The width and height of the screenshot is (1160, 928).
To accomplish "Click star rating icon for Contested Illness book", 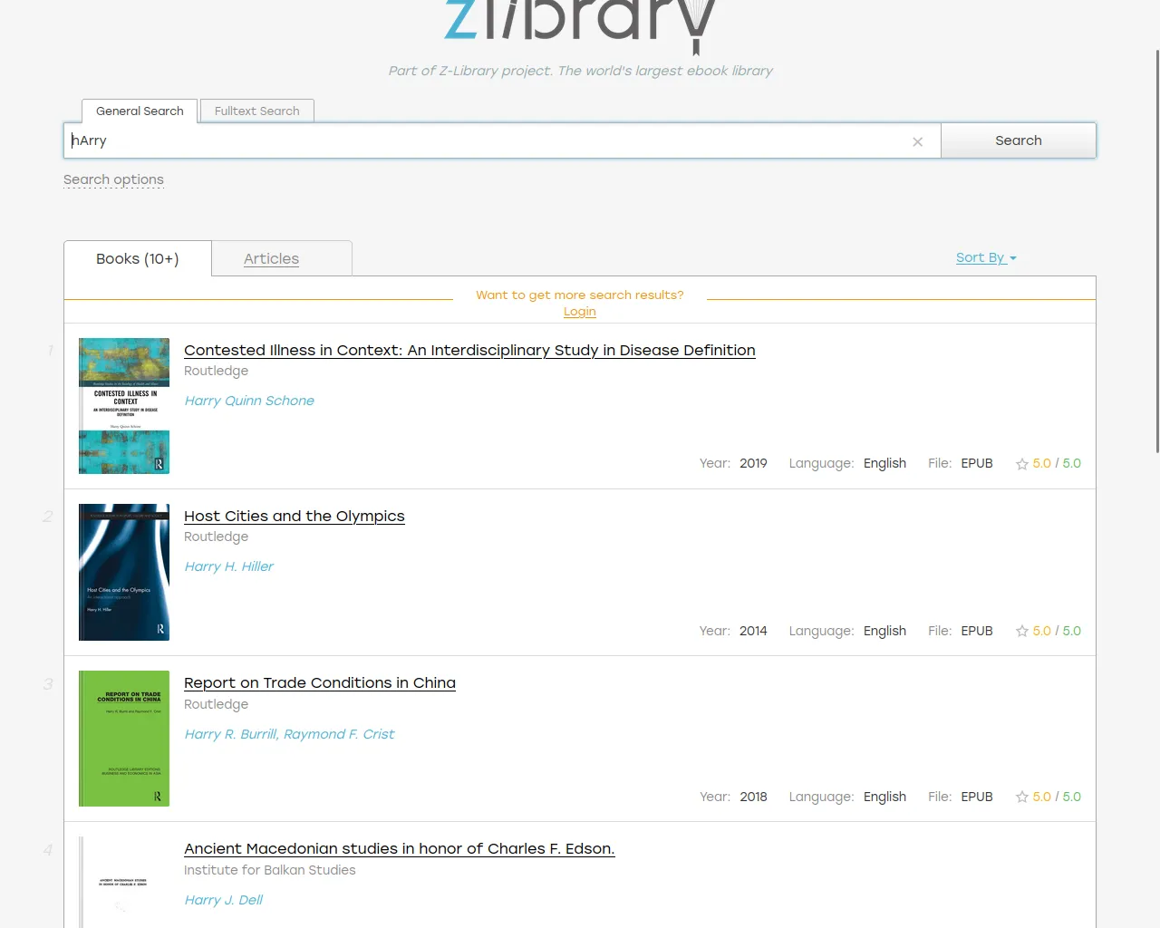I will coord(1021,464).
